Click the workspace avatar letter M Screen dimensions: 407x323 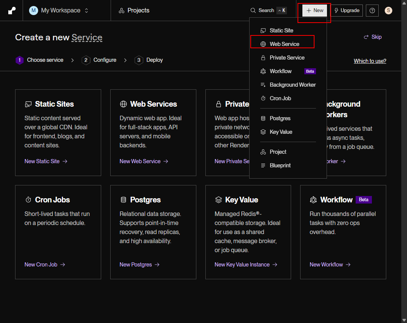click(34, 10)
